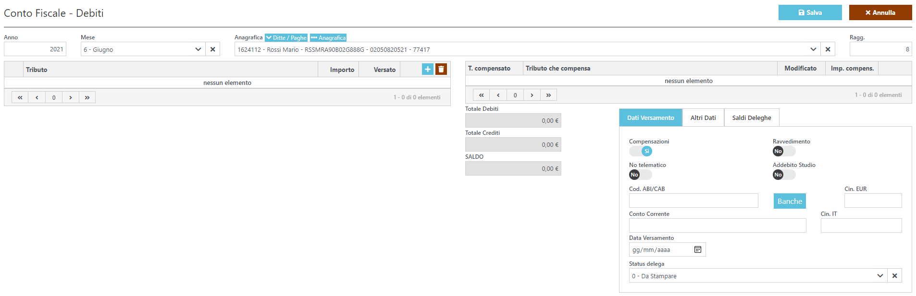Sort by Imp. compens. column header
Viewport: 916px width, 296px height.
click(x=852, y=68)
